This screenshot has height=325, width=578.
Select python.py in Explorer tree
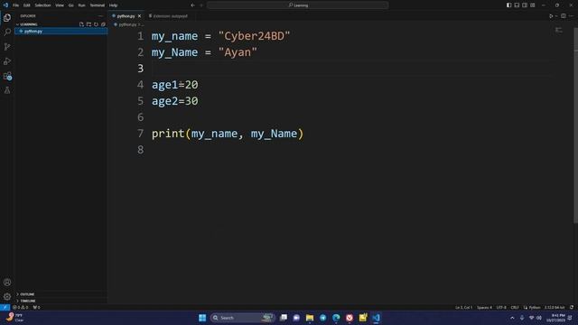pos(61,32)
